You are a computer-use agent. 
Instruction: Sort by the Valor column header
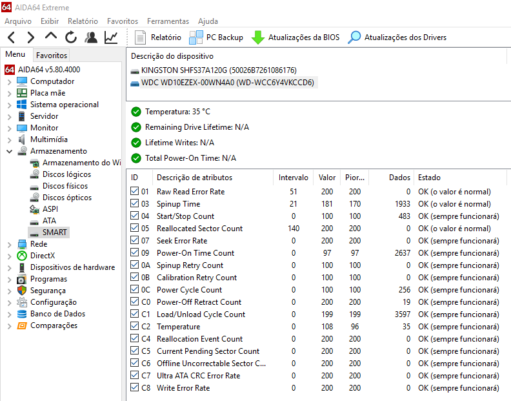click(x=327, y=178)
